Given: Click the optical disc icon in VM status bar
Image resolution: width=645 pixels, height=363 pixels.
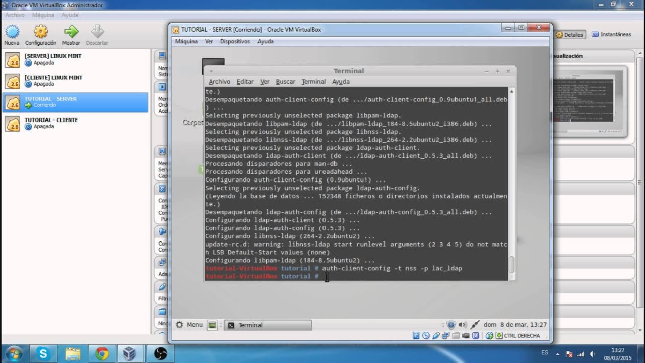Looking at the screenshot, I should [426, 336].
